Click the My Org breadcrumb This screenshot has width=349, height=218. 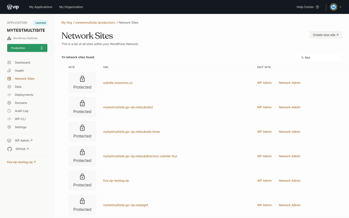[x=66, y=22]
